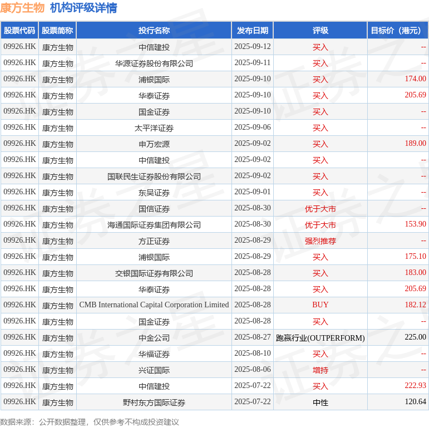Click the date 2025-09-11

253,63
